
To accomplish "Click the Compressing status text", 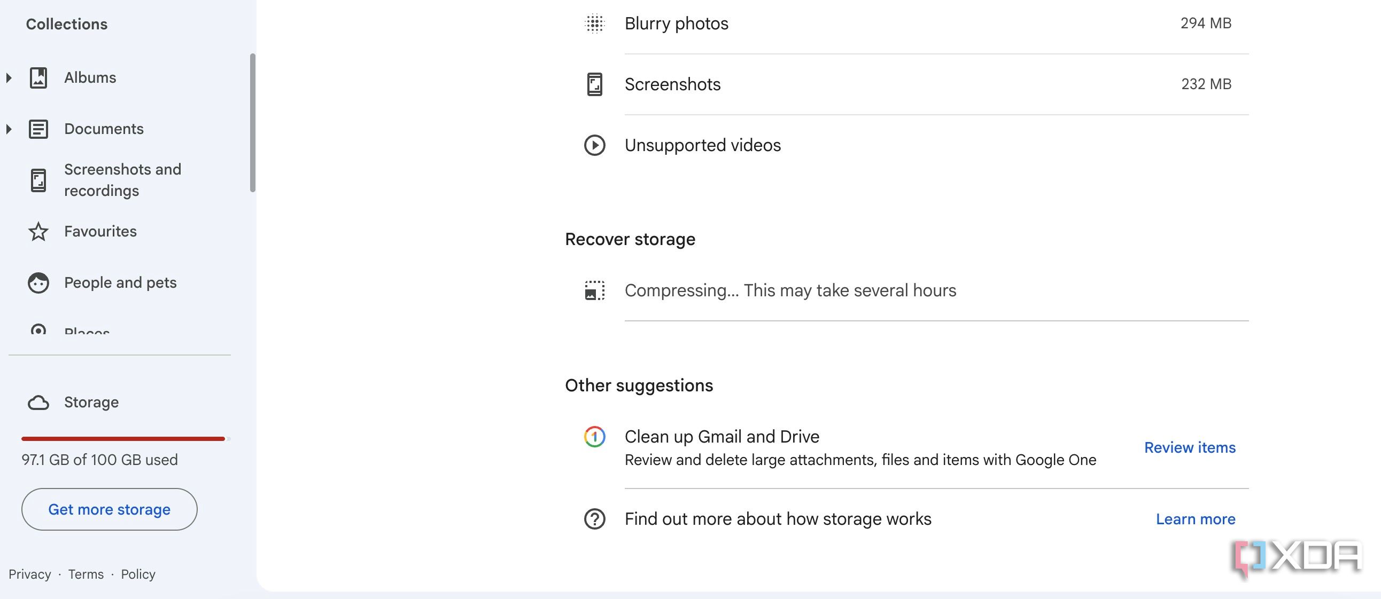I will pyautogui.click(x=790, y=290).
